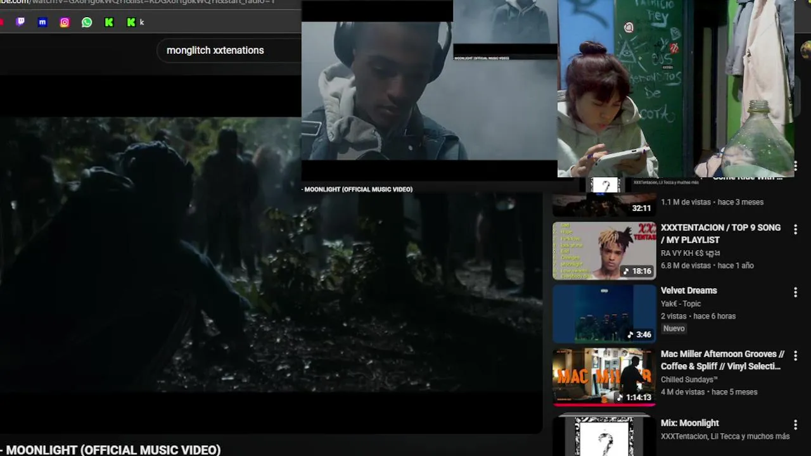Open the 'Velvet Dreams' video title

[689, 291]
